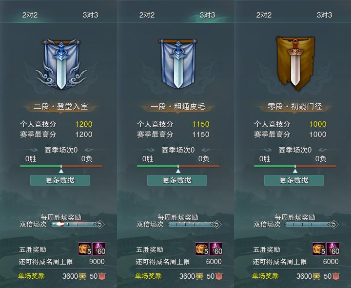351x288 pixels.
Task: Click the purple crystal reward in left panel
Action: coord(99,249)
